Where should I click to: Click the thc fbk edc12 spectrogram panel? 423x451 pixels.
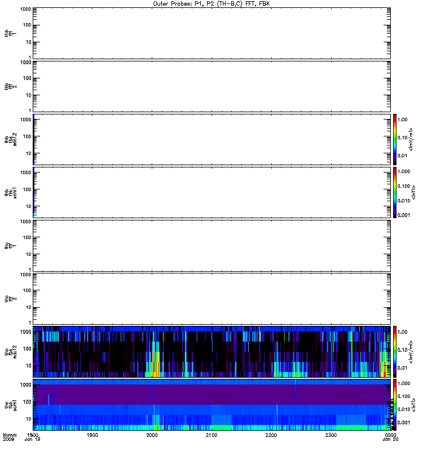click(212, 351)
